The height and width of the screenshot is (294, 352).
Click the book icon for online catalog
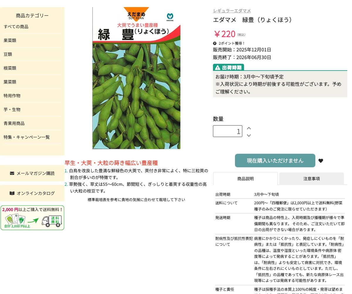(x=12, y=193)
